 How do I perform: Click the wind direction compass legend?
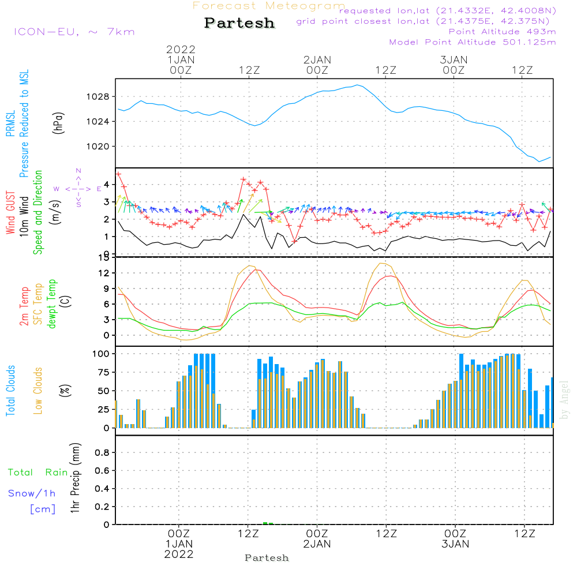click(x=78, y=188)
